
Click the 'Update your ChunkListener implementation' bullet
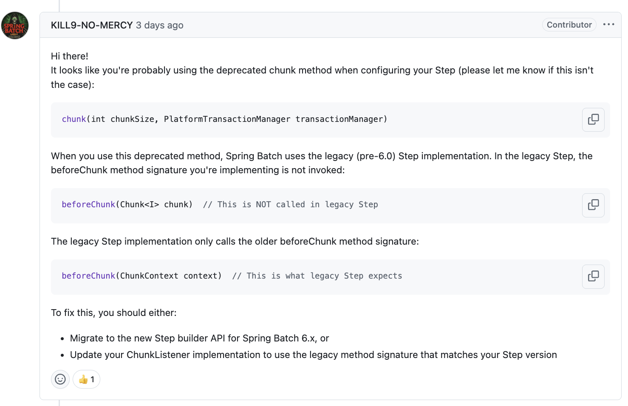click(313, 355)
